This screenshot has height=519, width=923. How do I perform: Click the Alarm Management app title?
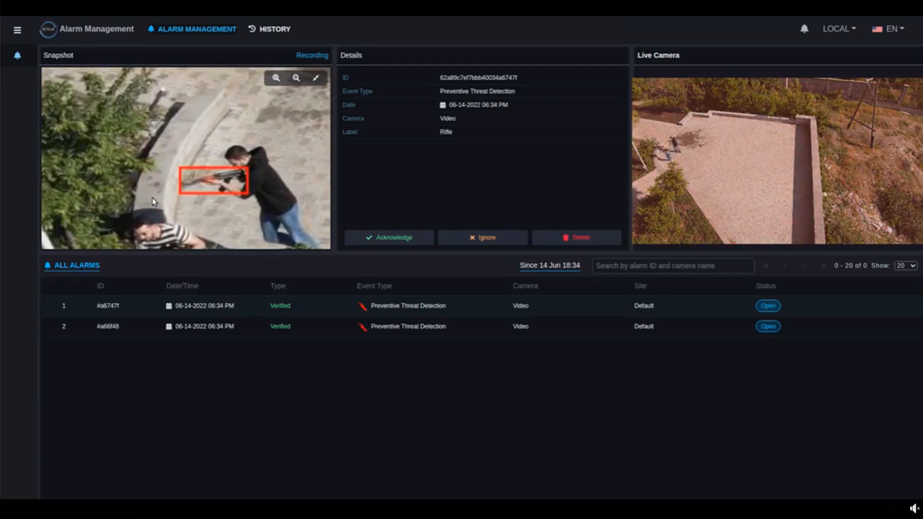[97, 30]
